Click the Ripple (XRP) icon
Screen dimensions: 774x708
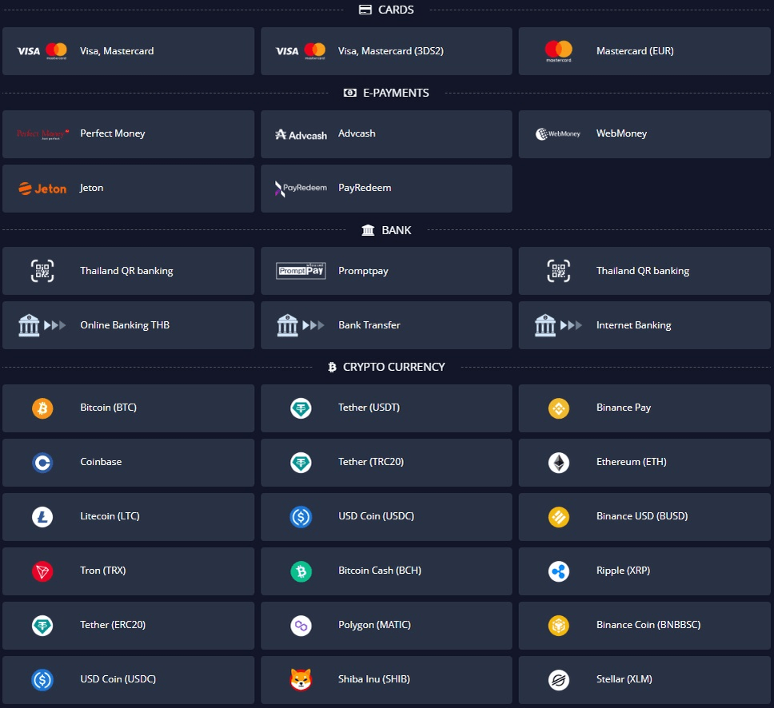558,571
